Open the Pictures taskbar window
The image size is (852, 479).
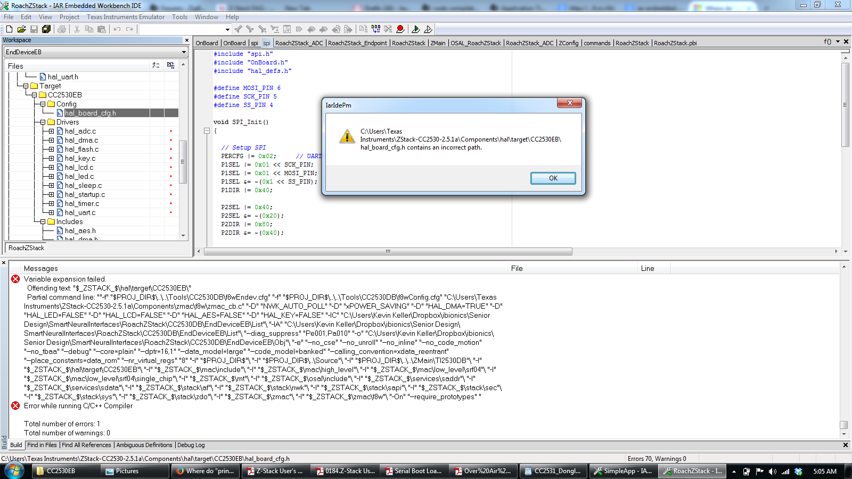point(135,471)
